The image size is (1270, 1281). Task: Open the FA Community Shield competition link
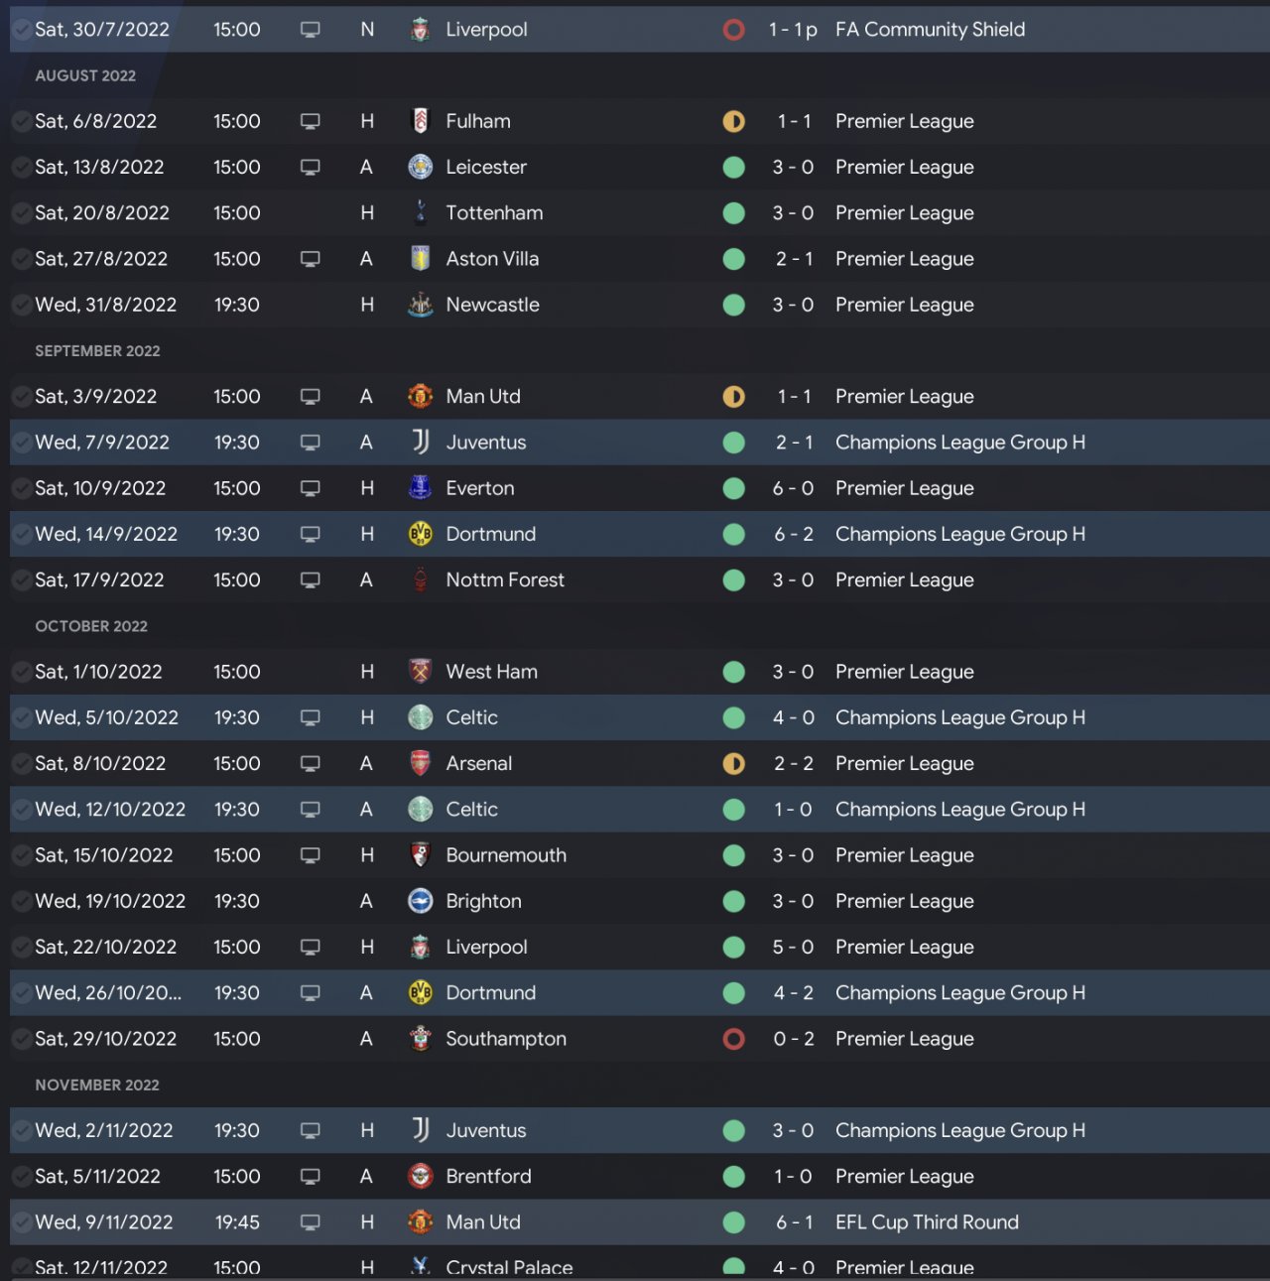click(x=930, y=30)
